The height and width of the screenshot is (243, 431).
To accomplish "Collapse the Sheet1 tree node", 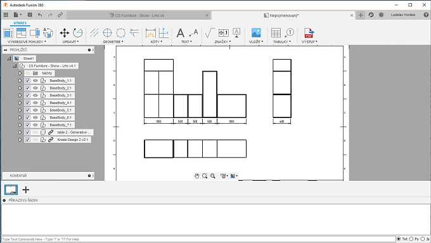I will click(x=9, y=58).
